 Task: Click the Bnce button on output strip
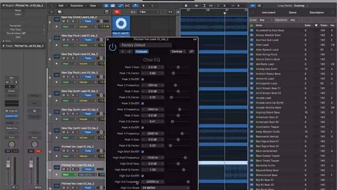pyautogui.click(x=38, y=187)
